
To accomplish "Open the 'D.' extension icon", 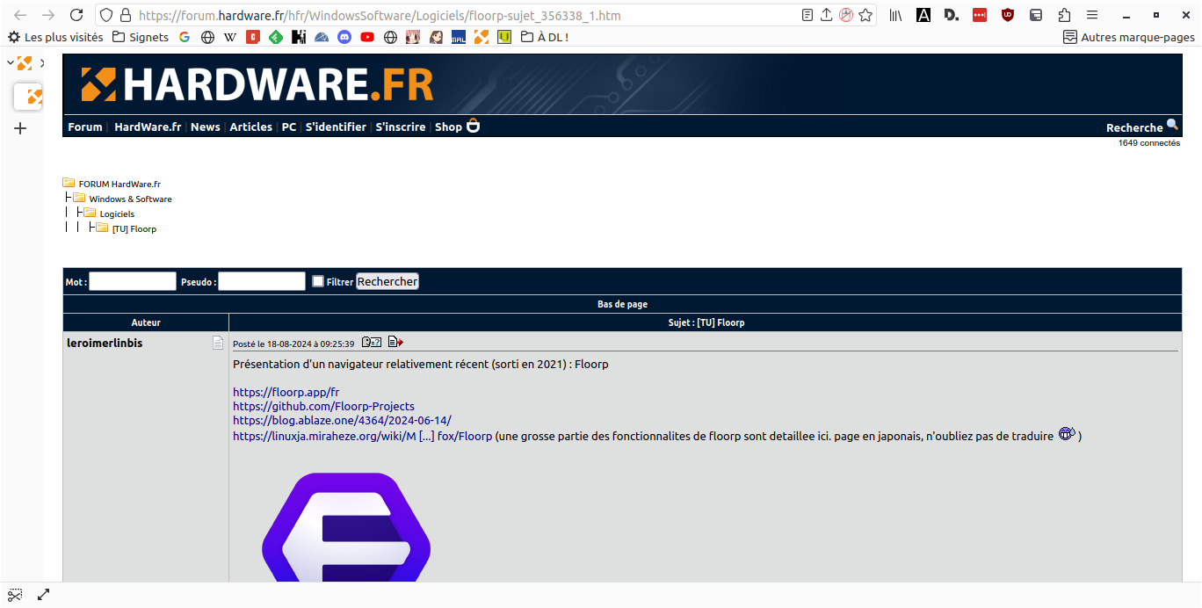I will click(952, 15).
